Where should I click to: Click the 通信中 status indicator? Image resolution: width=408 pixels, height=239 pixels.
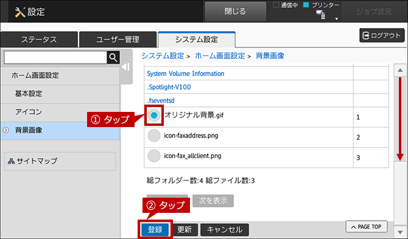tap(285, 5)
